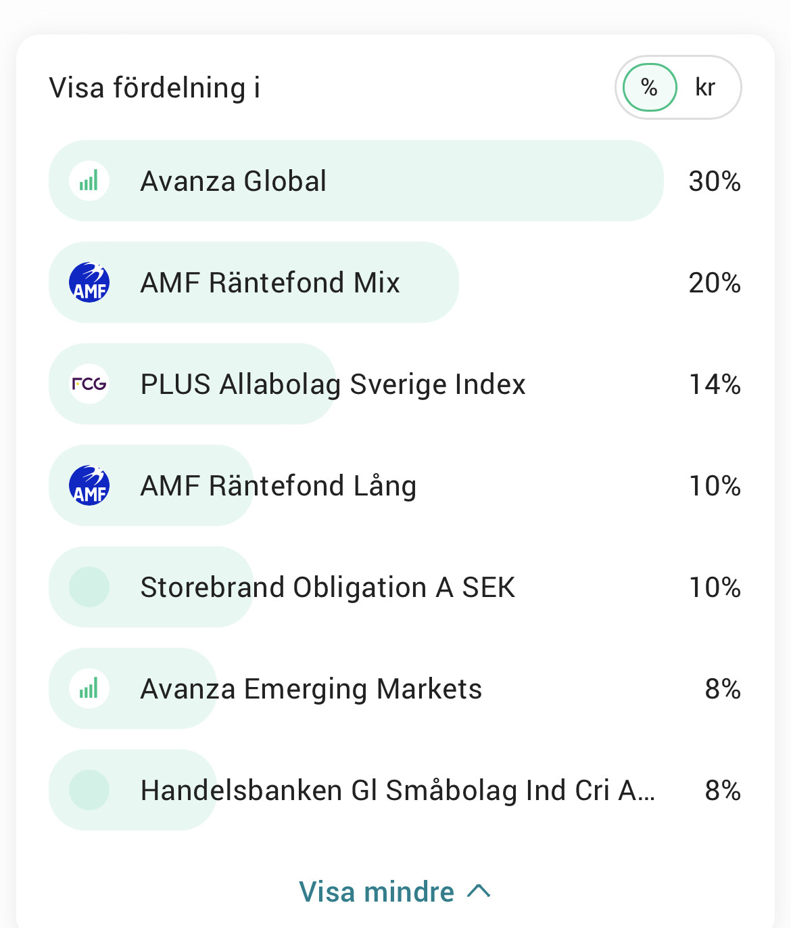The width and height of the screenshot is (791, 928).
Task: Switch distribution view to kr
Action: pos(705,87)
